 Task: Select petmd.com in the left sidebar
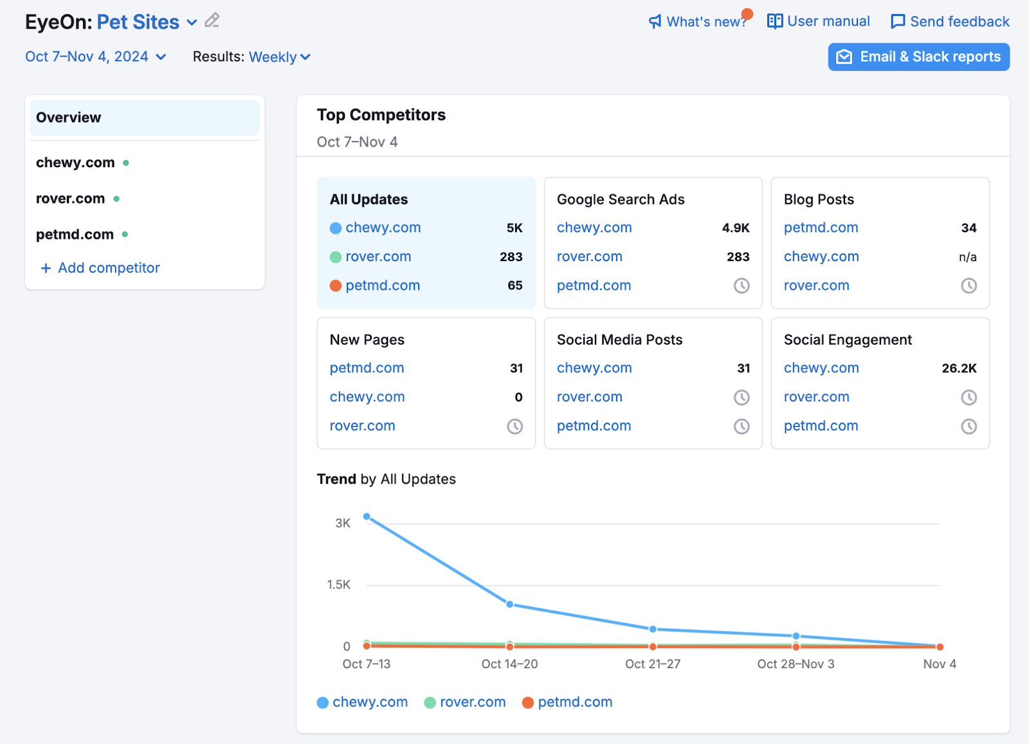click(75, 234)
